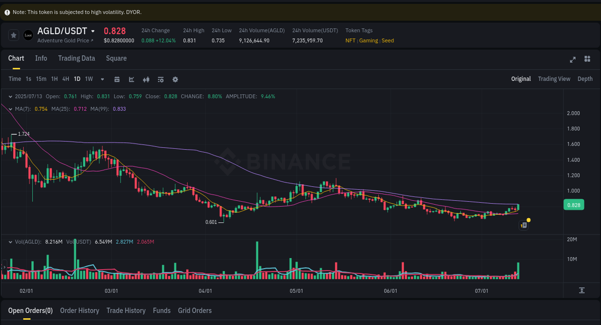Open the Trade History tab
601x325 pixels.
click(x=126, y=311)
